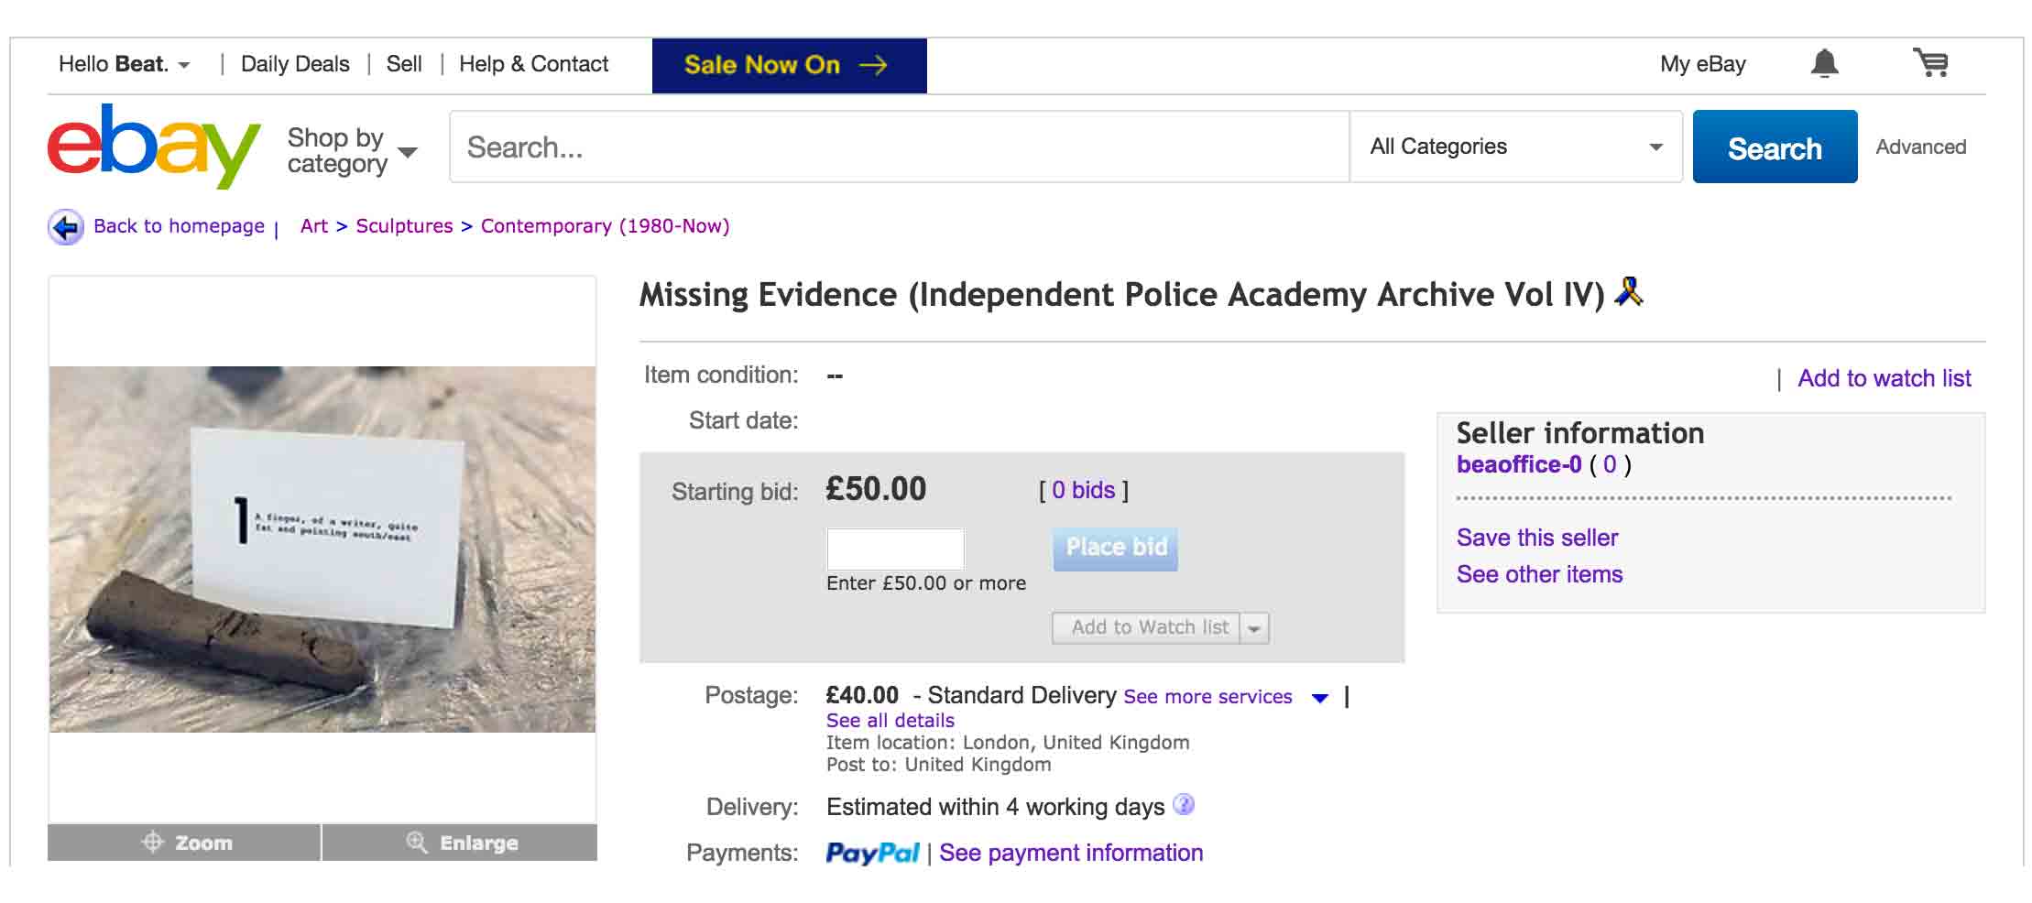Click the bid amount input field
Viewport: 2032px width, 903px height.
[x=895, y=549]
